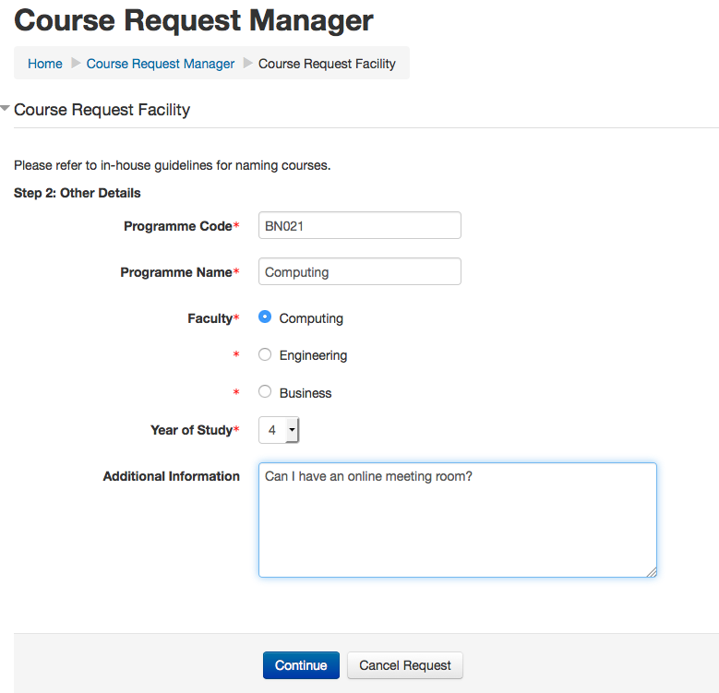Select the Computing faculty radio button

click(265, 317)
